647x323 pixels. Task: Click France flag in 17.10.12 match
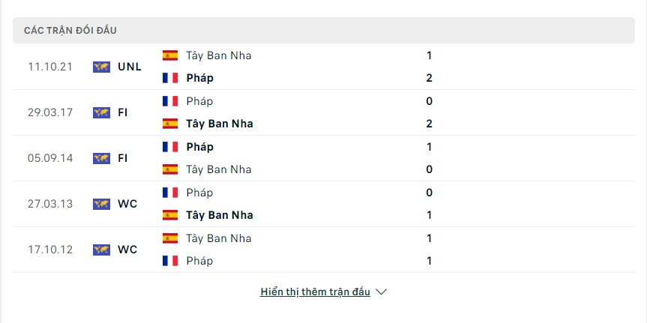point(170,261)
